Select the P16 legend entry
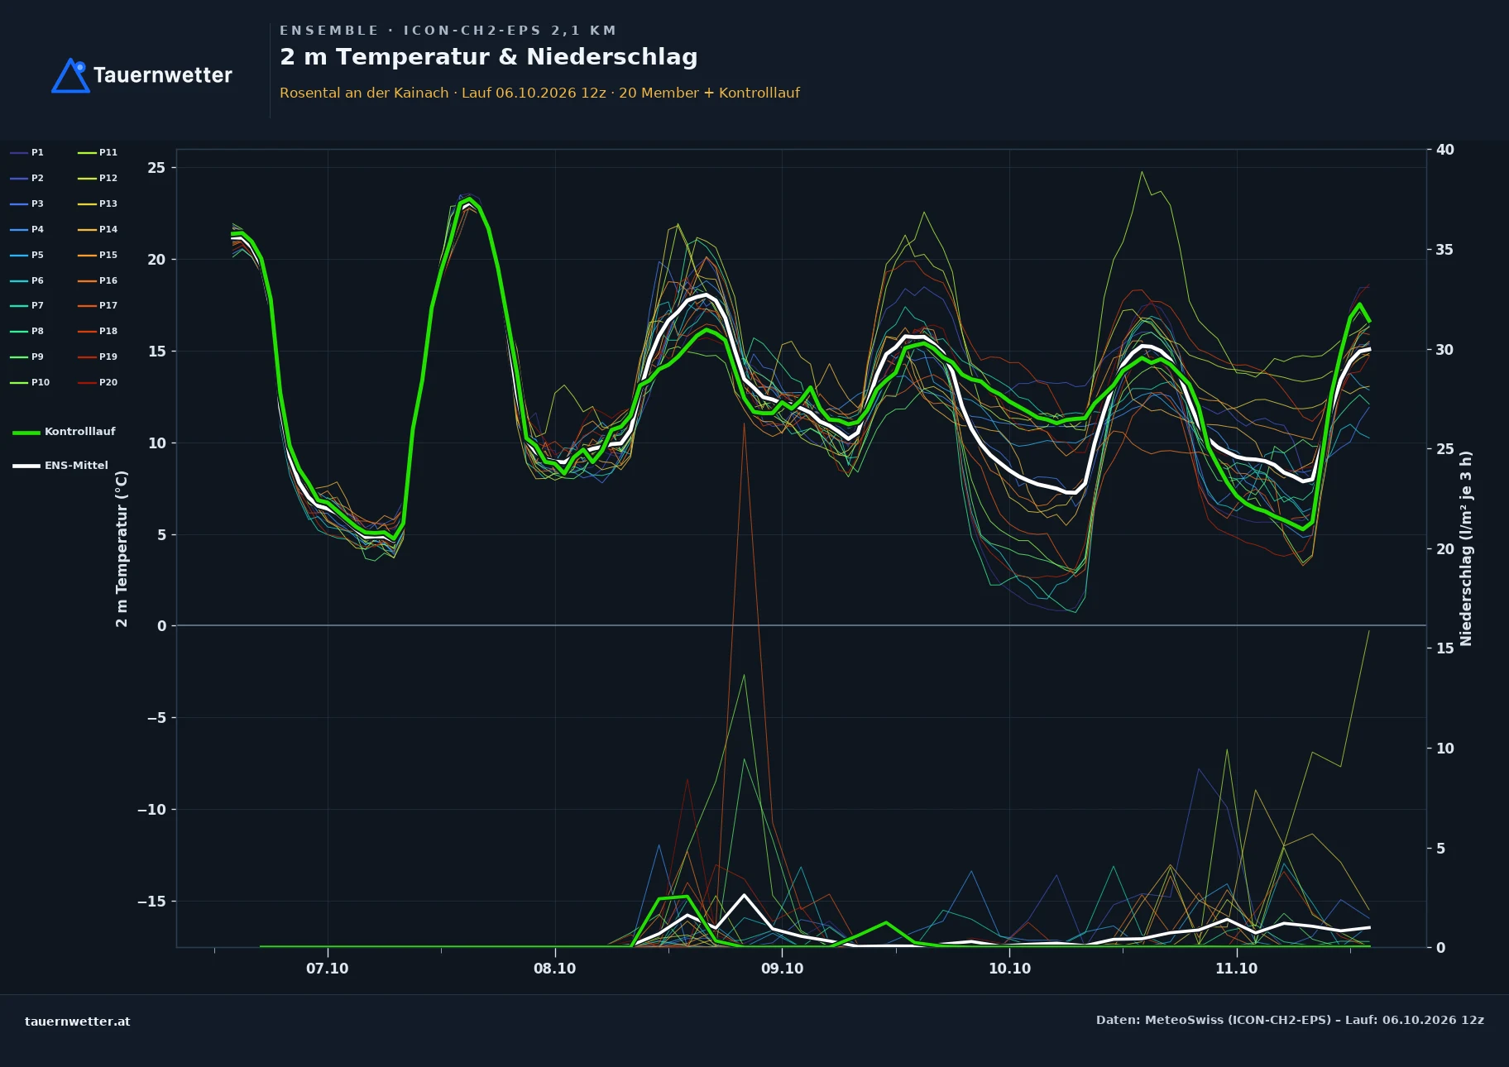Viewport: 1509px width, 1067px height. point(98,280)
